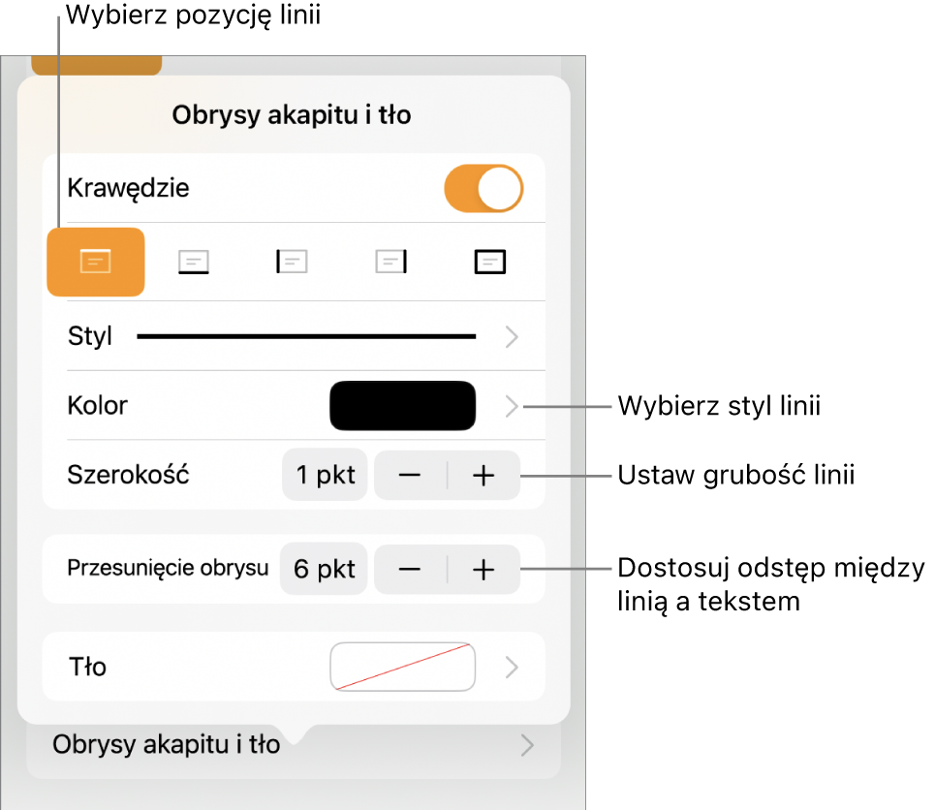This screenshot has height=810, width=935.
Task: Click the 6 pkt offset field
Action: [x=324, y=569]
